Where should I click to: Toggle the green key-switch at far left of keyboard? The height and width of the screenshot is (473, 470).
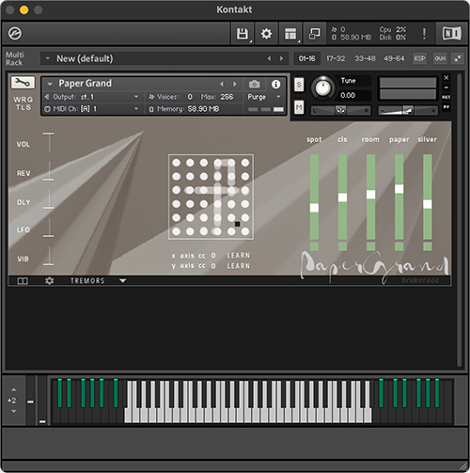click(x=59, y=393)
